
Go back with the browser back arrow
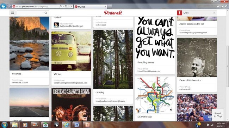pyautogui.click(x=4, y=6)
